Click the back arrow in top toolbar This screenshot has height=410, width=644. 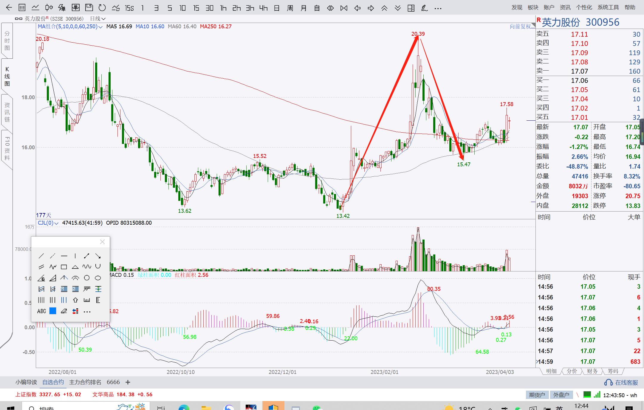[x=9, y=8]
